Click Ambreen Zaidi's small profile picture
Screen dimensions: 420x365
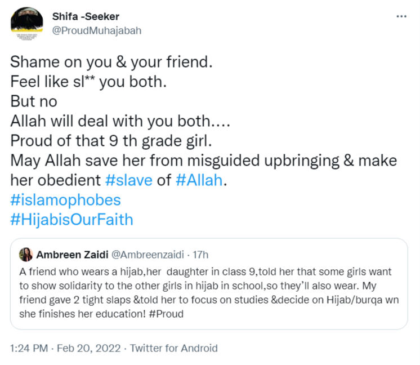[26, 254]
